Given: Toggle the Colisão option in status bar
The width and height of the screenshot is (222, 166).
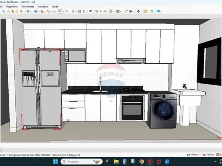Looking at the screenshot, I should [x=208, y=155].
